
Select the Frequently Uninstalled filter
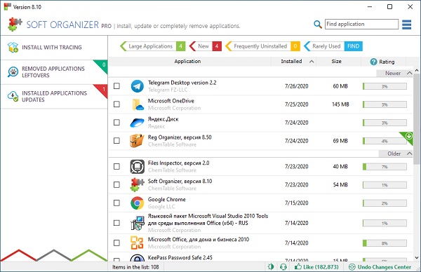(262, 46)
